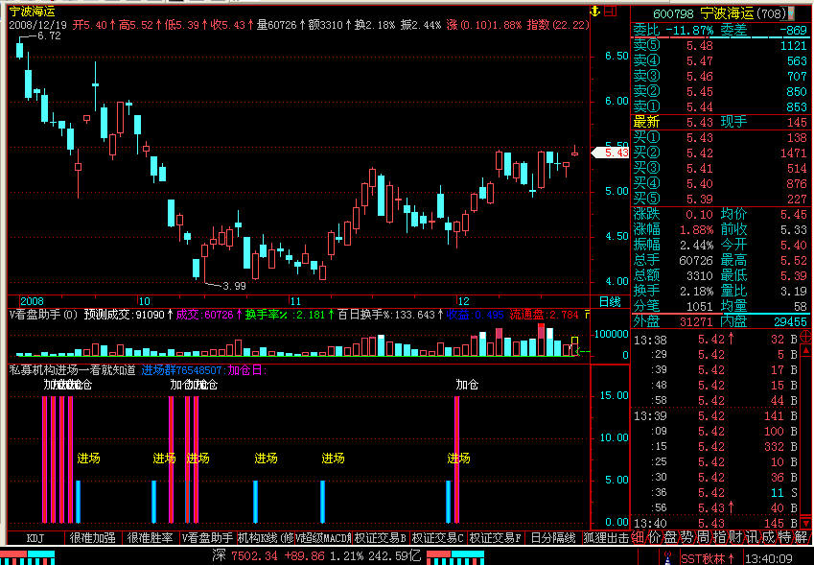Click stock code 600798 in quote header
Image resolution: width=814 pixels, height=565 pixels.
click(673, 13)
